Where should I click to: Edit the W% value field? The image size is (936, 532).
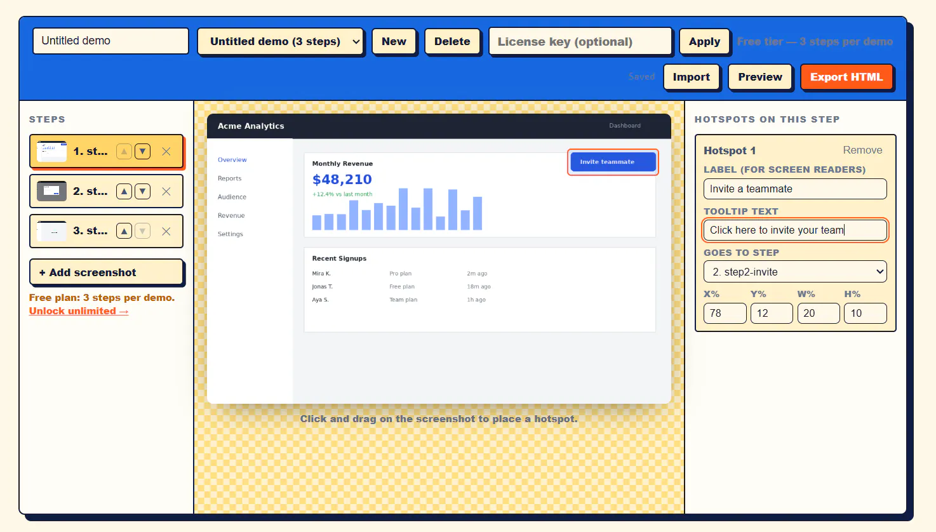point(819,314)
